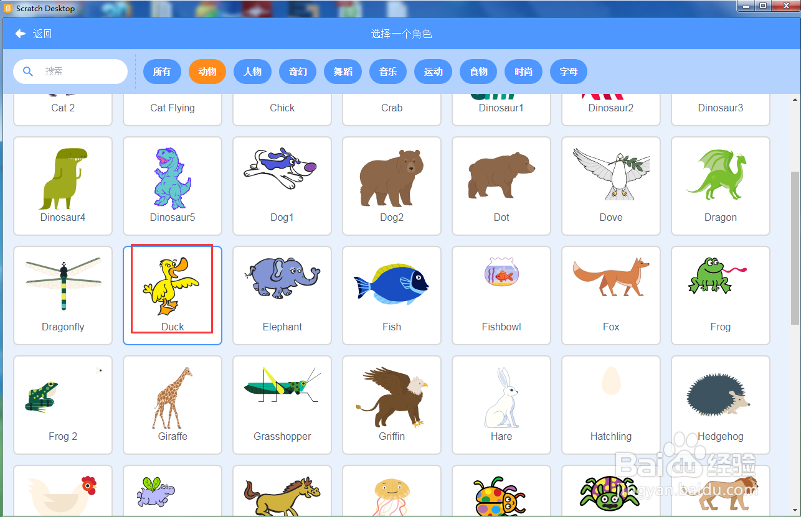Select the Fox sprite
Viewport: 801px width, 517px height.
click(x=611, y=296)
